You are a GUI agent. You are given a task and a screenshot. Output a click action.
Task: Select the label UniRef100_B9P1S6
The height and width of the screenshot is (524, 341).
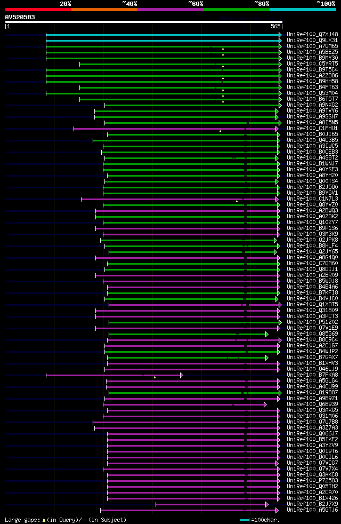[x=312, y=228]
